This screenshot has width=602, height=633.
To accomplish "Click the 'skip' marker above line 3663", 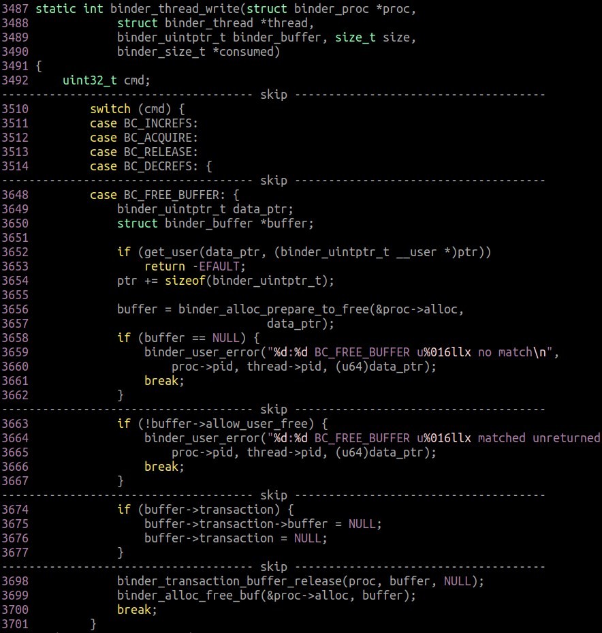I will click(x=274, y=410).
